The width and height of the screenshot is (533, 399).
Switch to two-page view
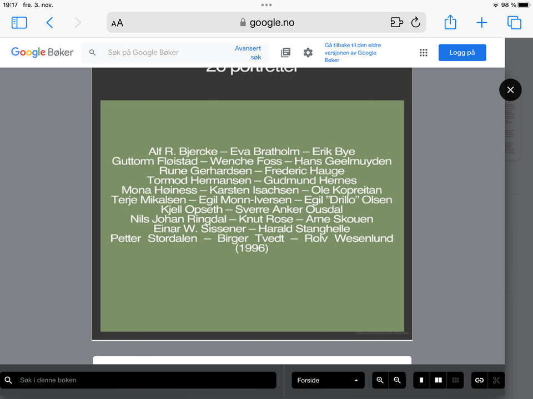[439, 380]
